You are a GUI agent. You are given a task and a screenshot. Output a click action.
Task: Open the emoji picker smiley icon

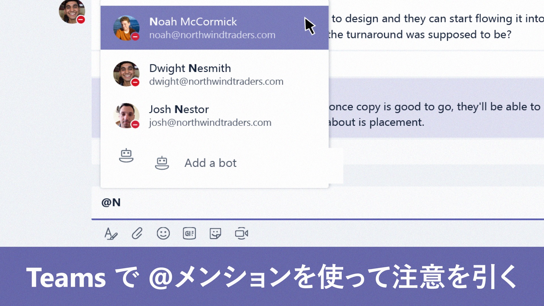point(163,233)
